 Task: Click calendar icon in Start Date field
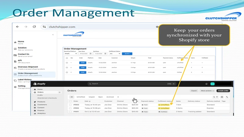(90, 54)
